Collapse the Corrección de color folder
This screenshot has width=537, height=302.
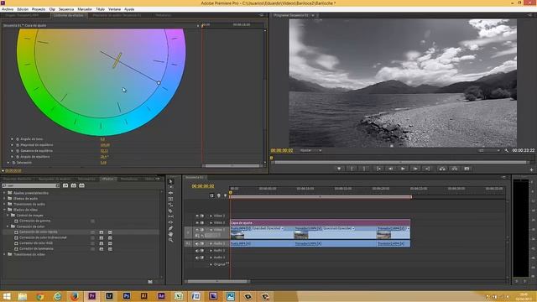8,226
